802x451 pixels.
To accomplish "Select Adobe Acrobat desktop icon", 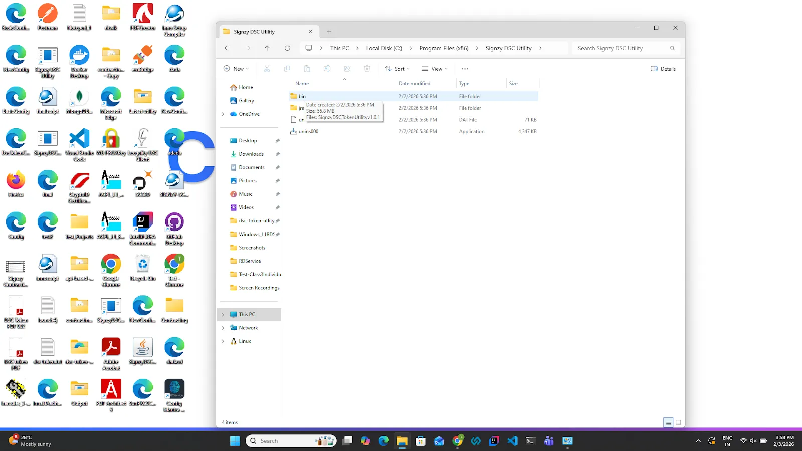I will tap(111, 354).
